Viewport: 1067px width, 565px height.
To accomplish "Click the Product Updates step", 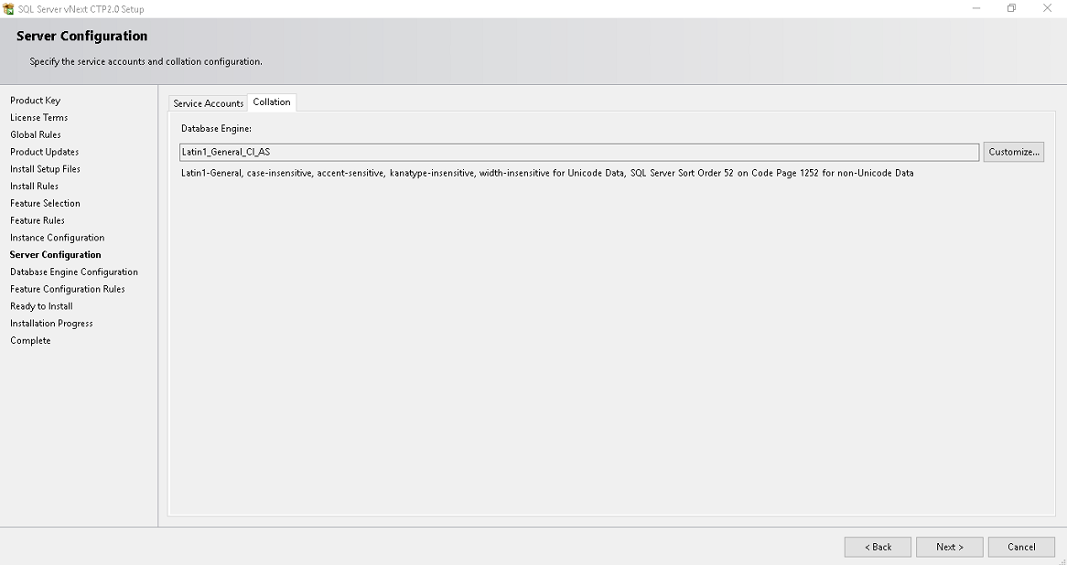I will (x=45, y=152).
